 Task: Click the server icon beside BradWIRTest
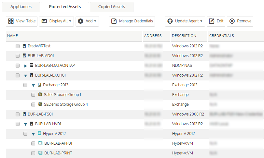click(x=24, y=46)
